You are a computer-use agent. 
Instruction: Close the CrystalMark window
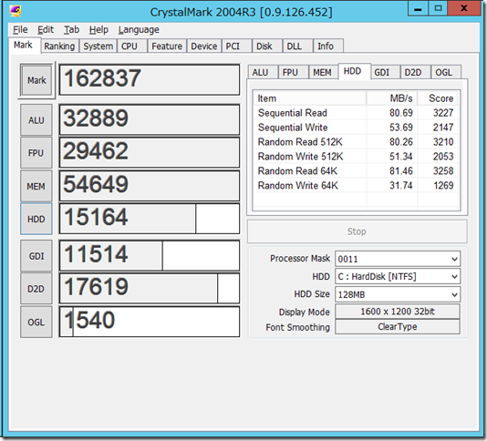point(464,8)
